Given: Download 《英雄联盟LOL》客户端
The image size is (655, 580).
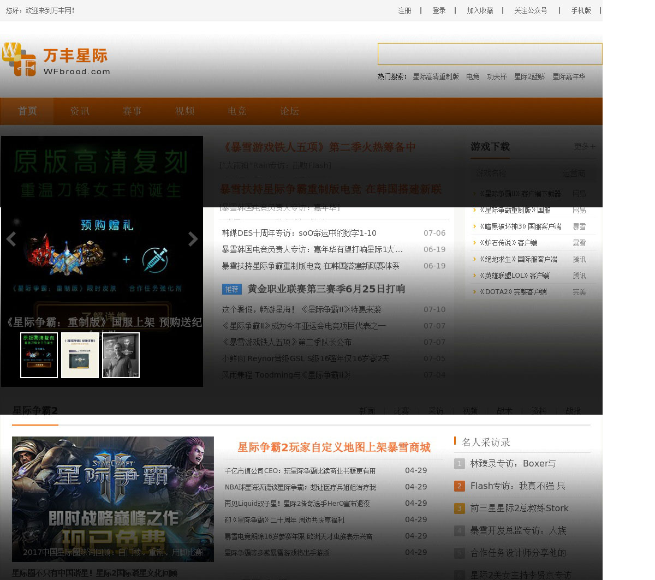Looking at the screenshot, I should [x=514, y=276].
